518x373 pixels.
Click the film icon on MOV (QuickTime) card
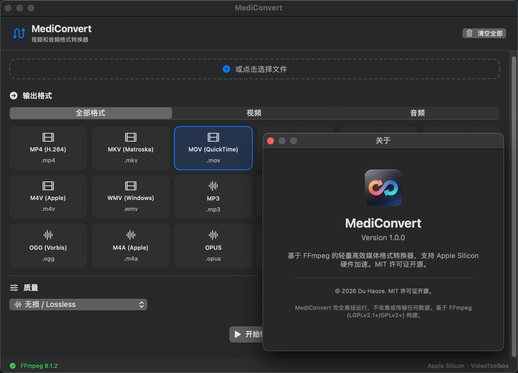coord(213,137)
